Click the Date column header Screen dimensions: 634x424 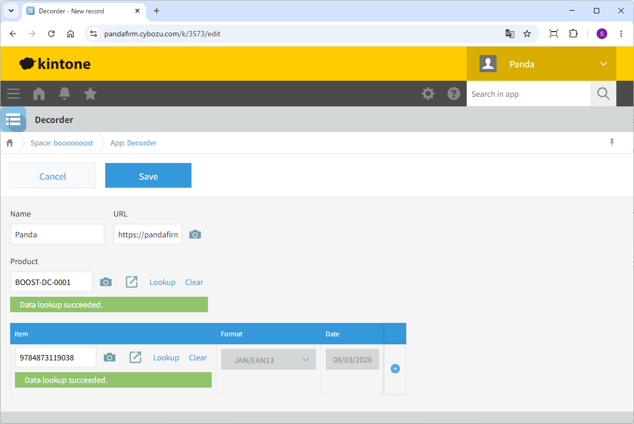click(x=353, y=334)
